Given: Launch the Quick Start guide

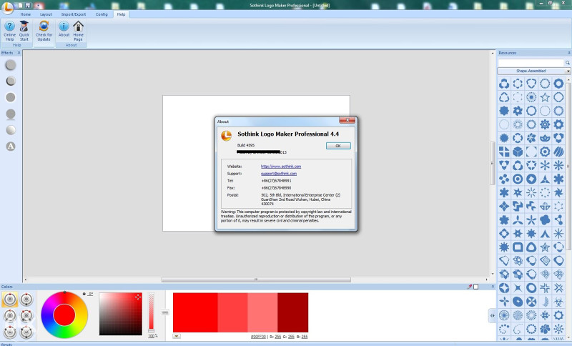Looking at the screenshot, I should pyautogui.click(x=24, y=31).
